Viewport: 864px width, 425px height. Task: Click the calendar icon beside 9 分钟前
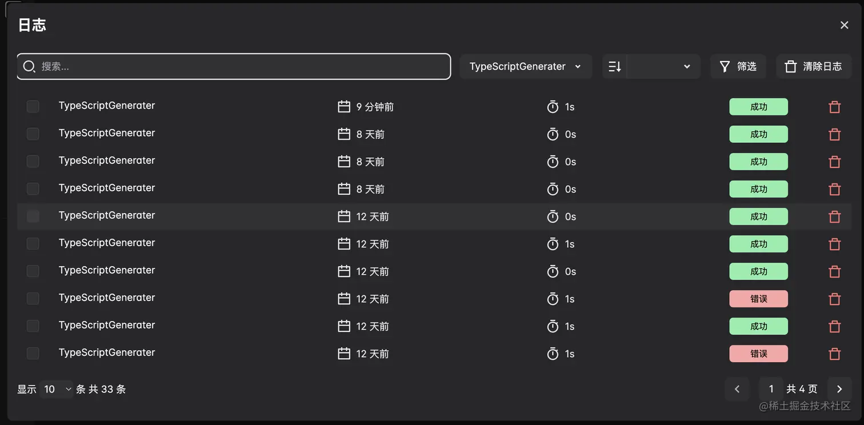pos(344,107)
